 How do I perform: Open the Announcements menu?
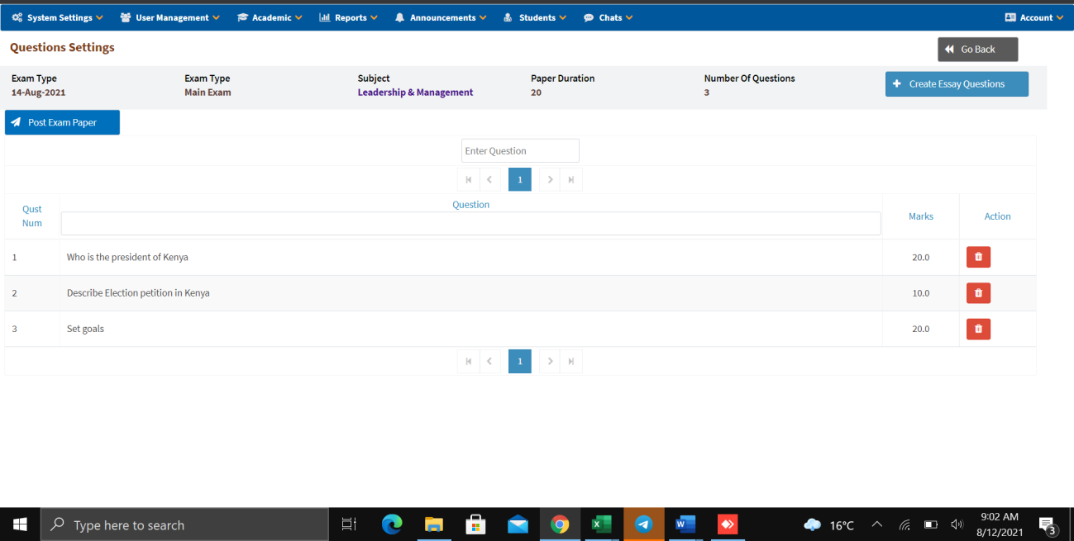coord(441,17)
